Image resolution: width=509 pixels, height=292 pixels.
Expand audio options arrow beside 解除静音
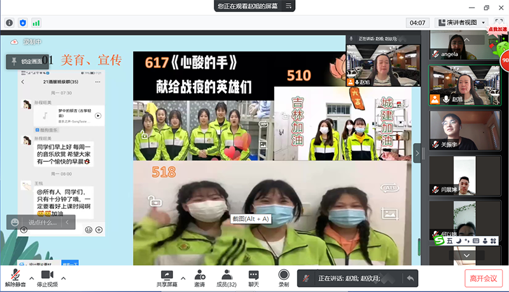(31, 278)
